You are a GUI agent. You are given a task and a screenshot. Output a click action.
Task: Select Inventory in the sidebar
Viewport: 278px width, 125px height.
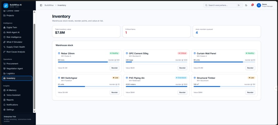17,78
